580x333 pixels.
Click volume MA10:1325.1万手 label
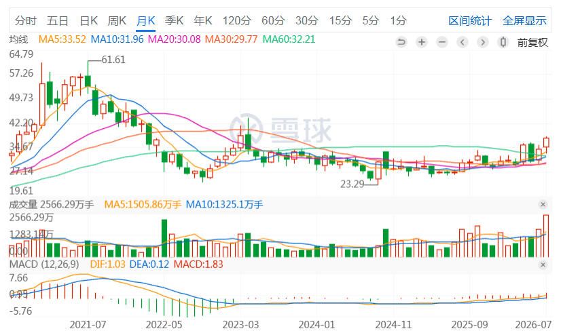224,204
